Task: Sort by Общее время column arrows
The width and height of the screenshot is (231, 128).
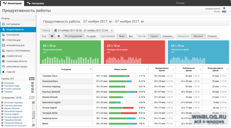Action: [x=147, y=69]
